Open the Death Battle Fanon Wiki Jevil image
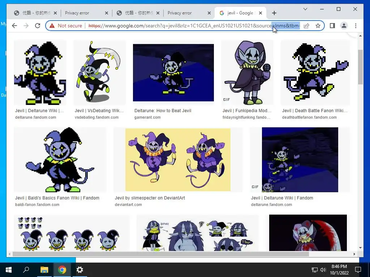370x277 pixels. [x=315, y=72]
